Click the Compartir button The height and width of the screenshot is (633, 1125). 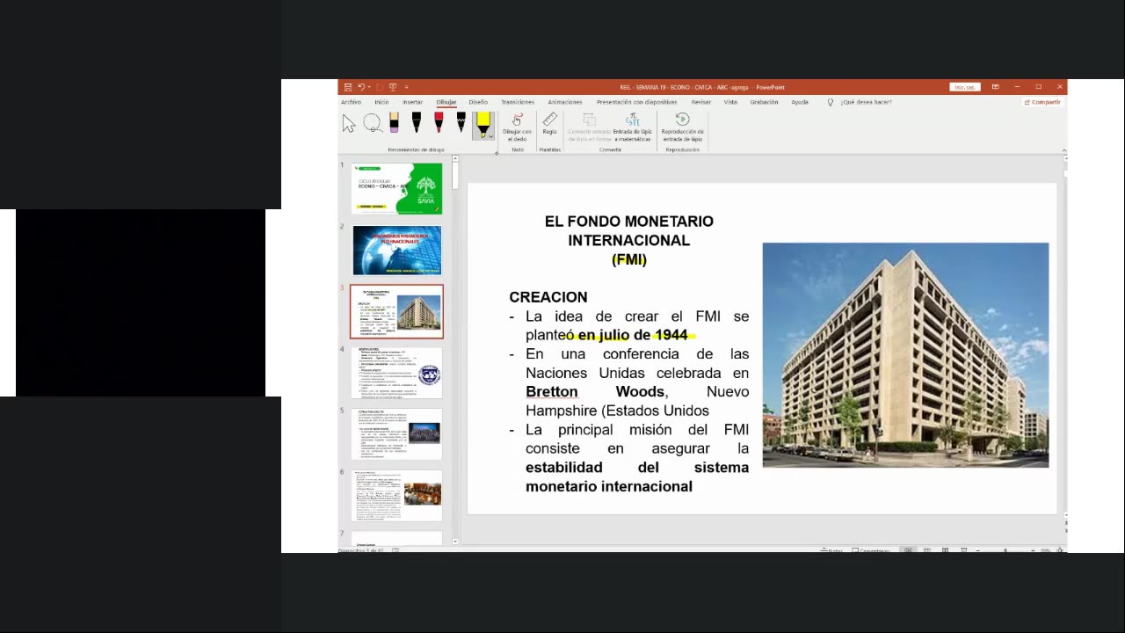pos(1042,102)
